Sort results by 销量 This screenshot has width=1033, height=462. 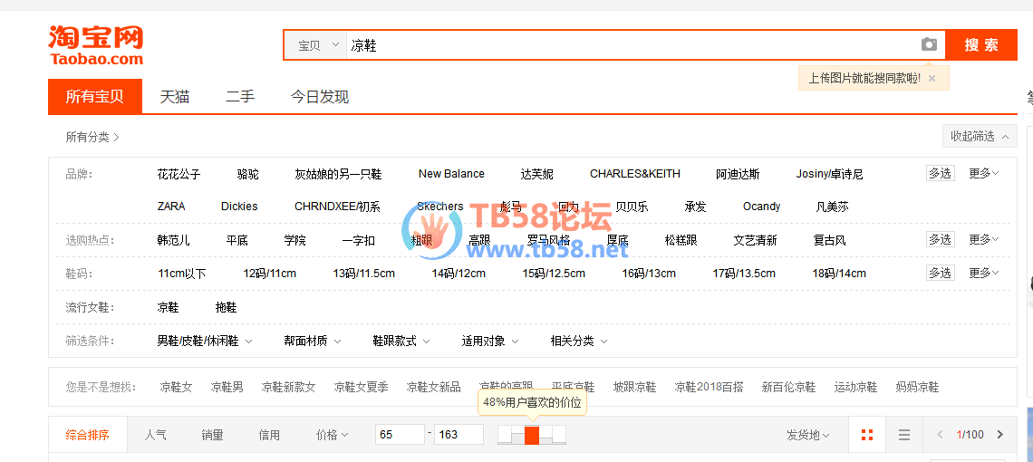pos(212,435)
